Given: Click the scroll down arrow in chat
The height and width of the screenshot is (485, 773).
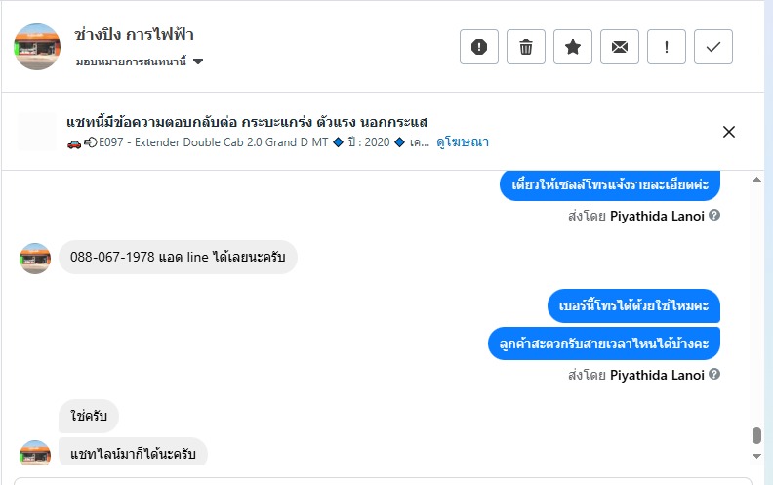Looking at the screenshot, I should tap(756, 456).
